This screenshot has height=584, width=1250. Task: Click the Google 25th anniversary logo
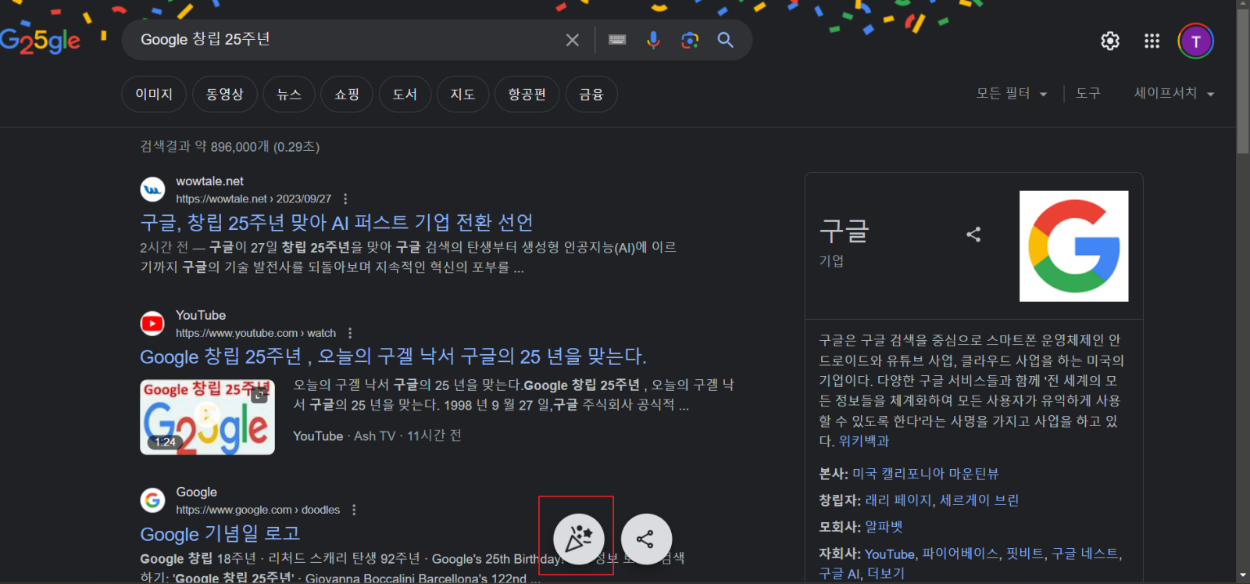(41, 40)
